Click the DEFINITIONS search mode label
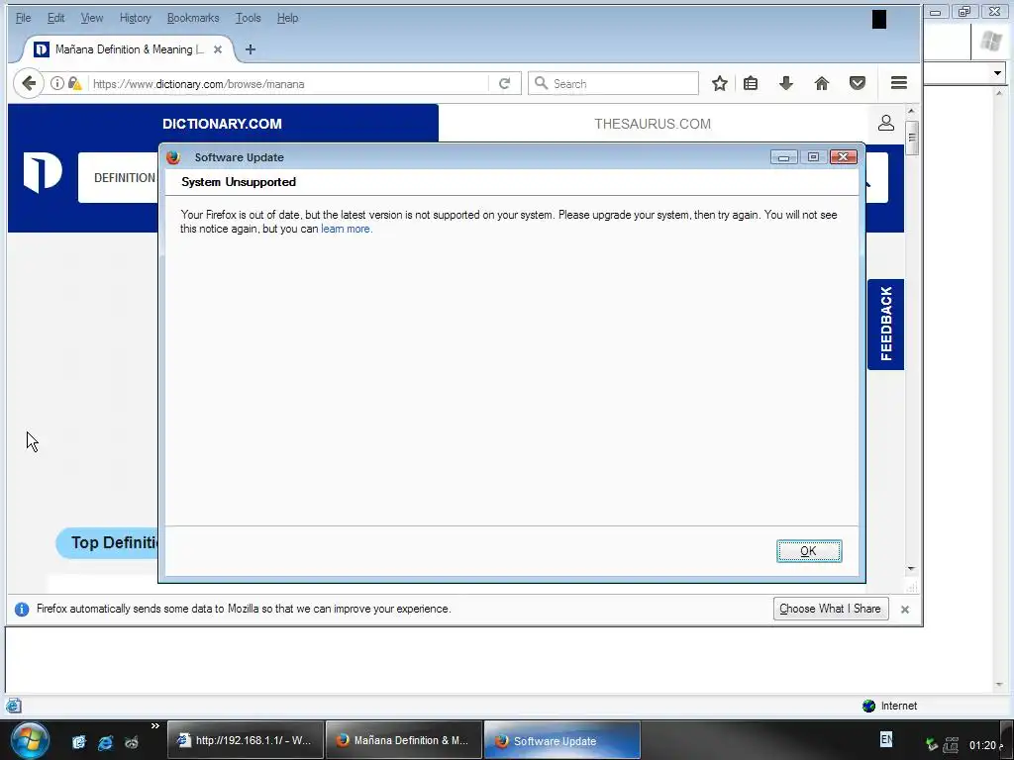The image size is (1014, 760). pyautogui.click(x=124, y=178)
